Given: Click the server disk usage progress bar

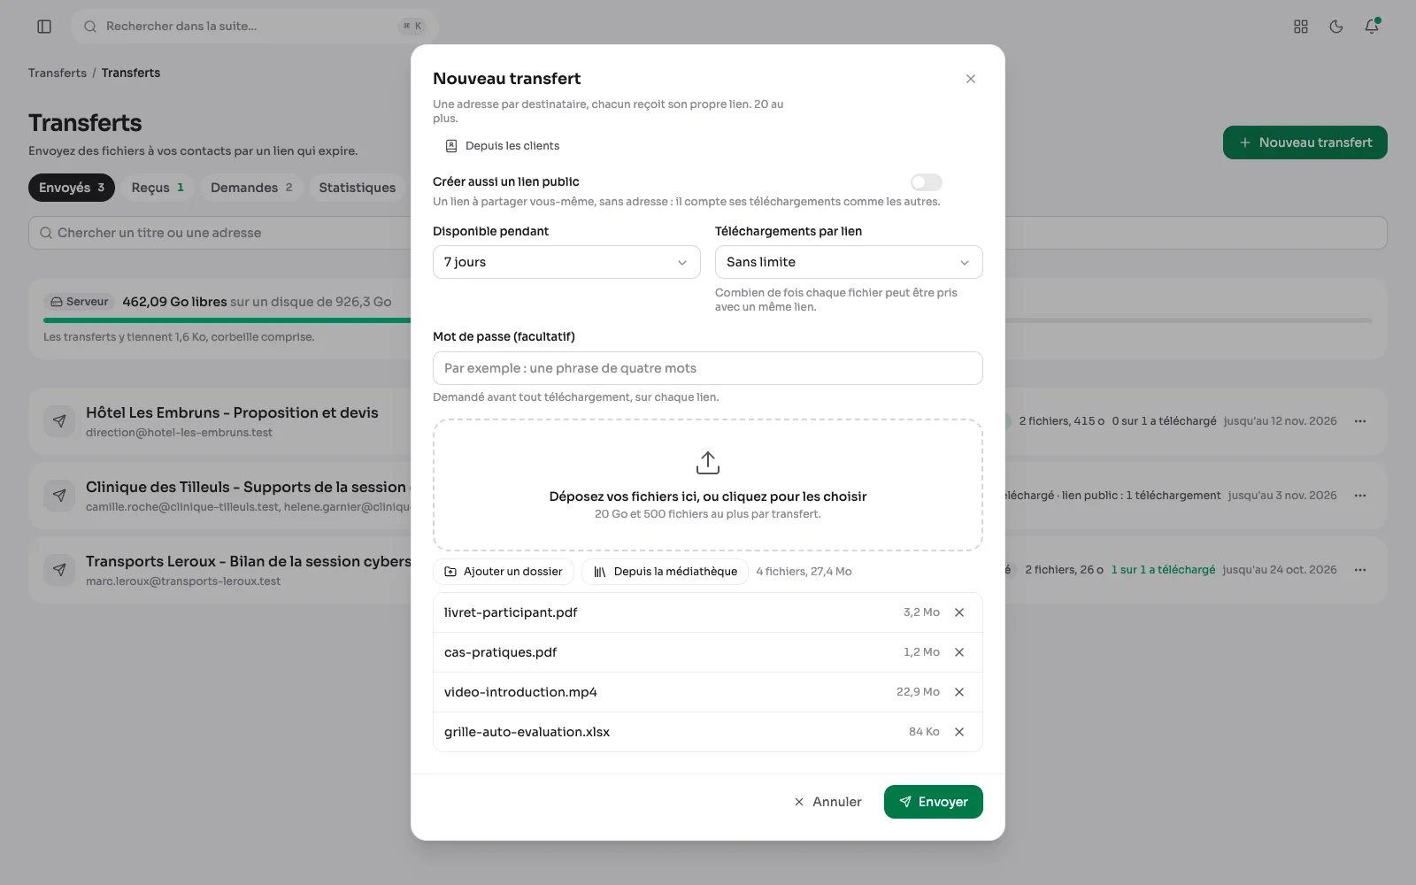Looking at the screenshot, I should coord(708,320).
